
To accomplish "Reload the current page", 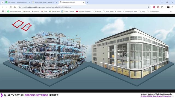I will tap(11, 7).
